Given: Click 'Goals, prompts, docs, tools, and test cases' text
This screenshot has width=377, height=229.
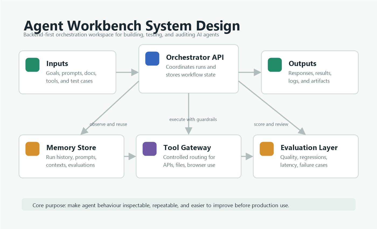Looking at the screenshot, I should [x=71, y=77].
